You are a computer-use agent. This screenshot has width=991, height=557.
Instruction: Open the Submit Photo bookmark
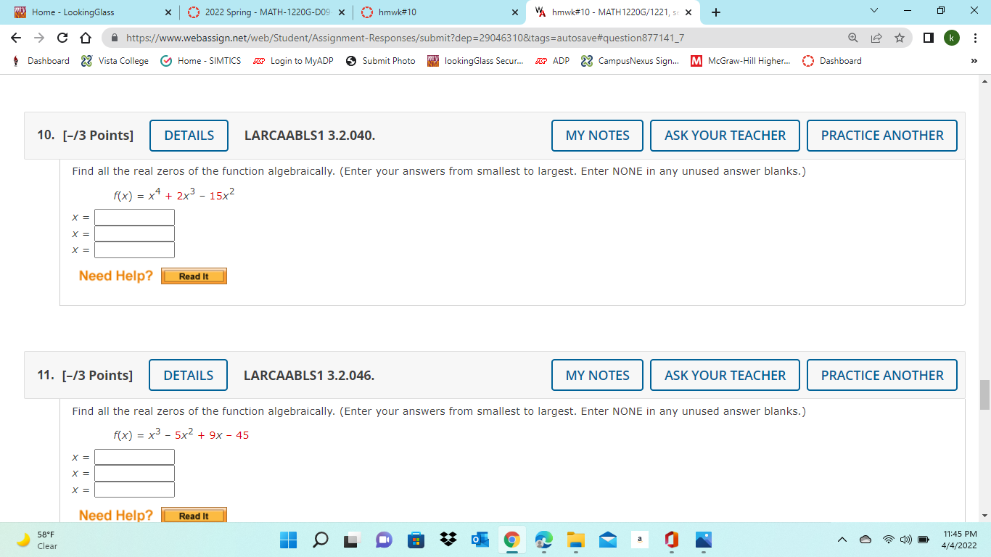(x=381, y=61)
